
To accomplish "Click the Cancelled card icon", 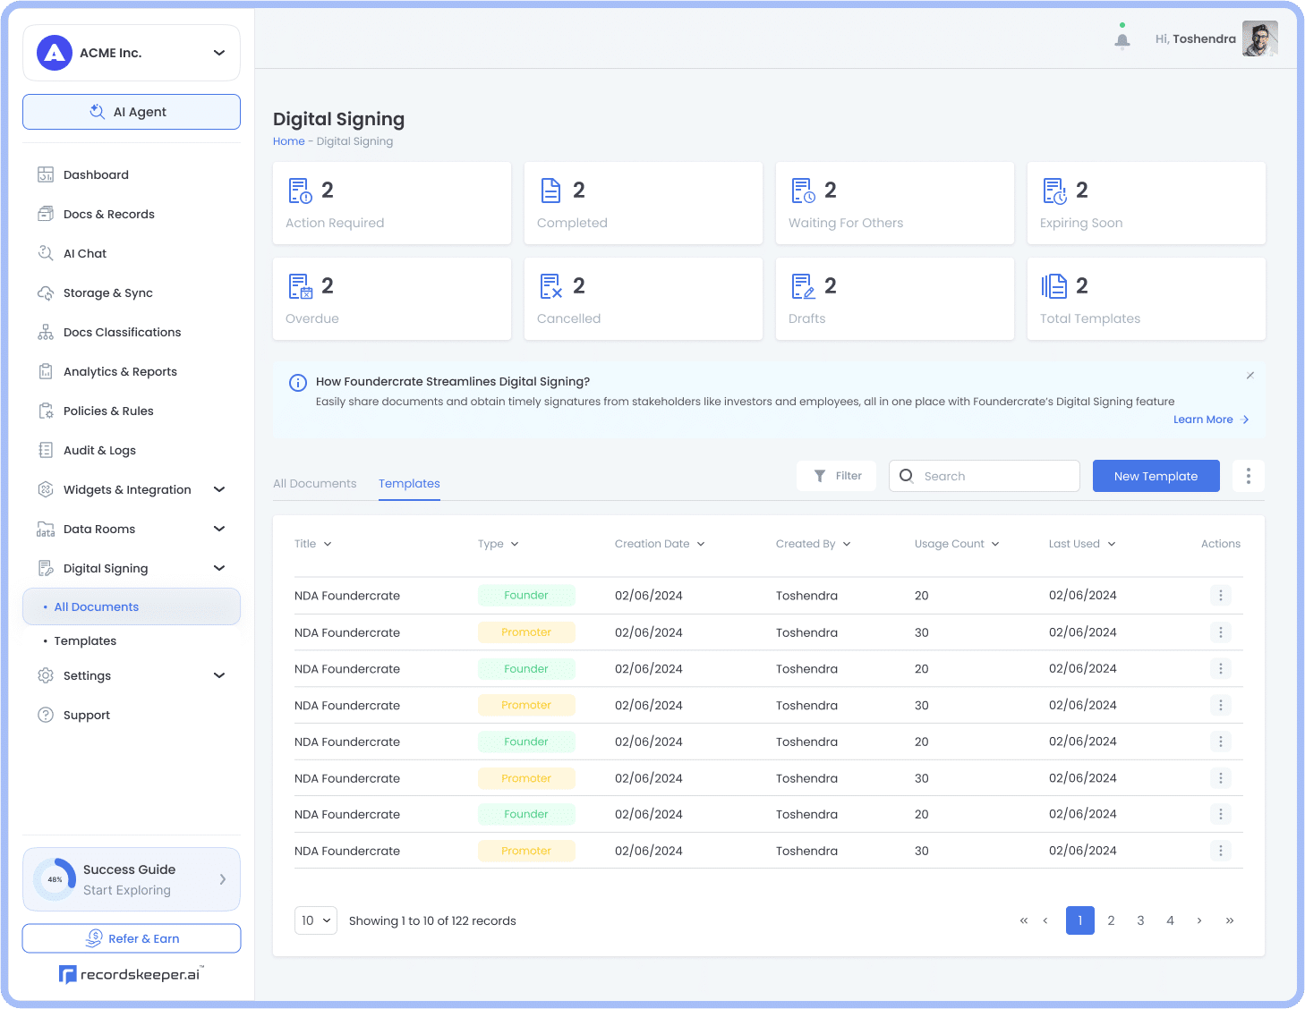I will coord(551,286).
